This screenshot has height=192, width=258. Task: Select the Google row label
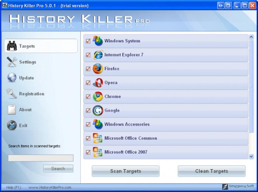point(112,110)
